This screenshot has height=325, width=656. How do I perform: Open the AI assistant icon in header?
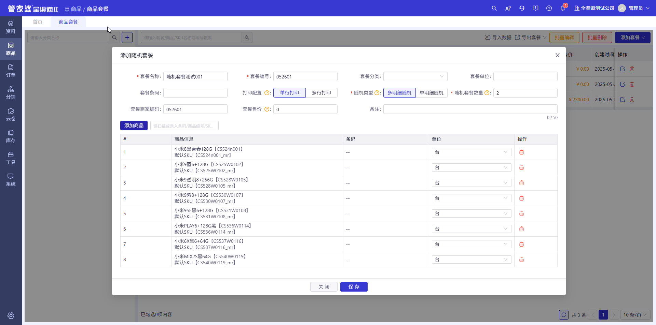click(508, 8)
